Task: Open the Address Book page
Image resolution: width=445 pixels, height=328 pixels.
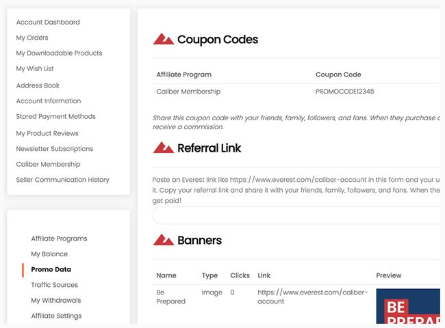Action: coord(38,85)
